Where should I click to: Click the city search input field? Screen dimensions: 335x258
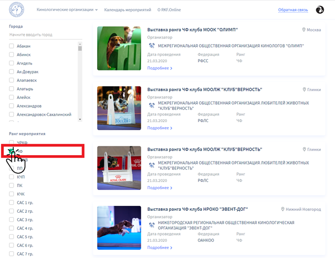44,35
